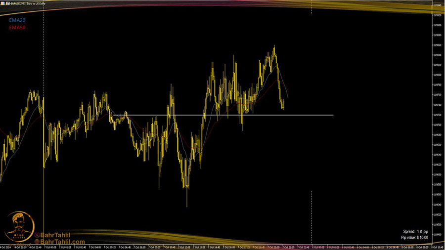Click the globe icon beside BahrTahlil.com
This screenshot has width=445, height=250.
tap(37, 242)
